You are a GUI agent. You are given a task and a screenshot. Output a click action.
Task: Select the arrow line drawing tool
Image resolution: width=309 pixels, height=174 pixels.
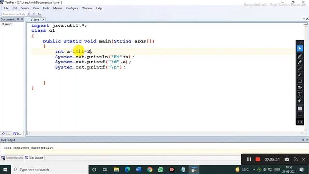coord(300,75)
